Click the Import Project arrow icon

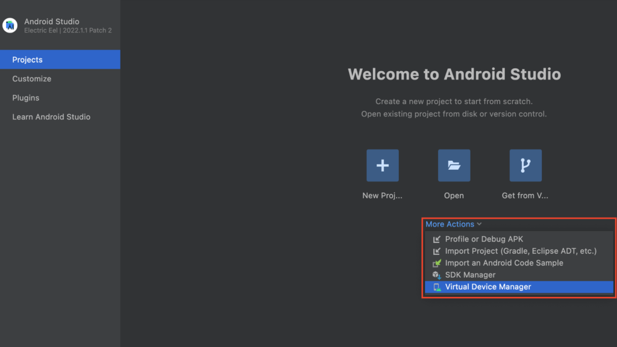pyautogui.click(x=437, y=251)
